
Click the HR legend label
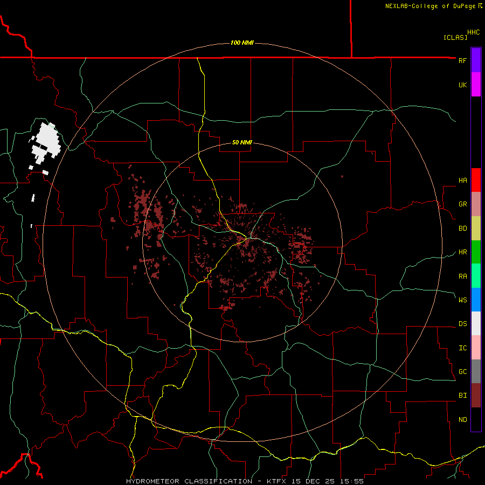462,252
